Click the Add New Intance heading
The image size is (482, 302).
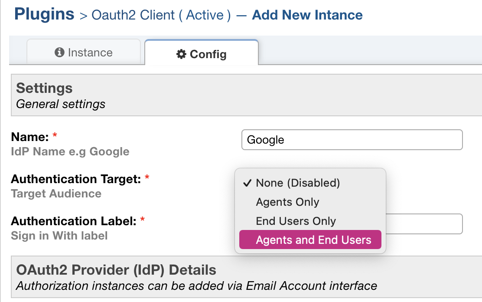[307, 15]
